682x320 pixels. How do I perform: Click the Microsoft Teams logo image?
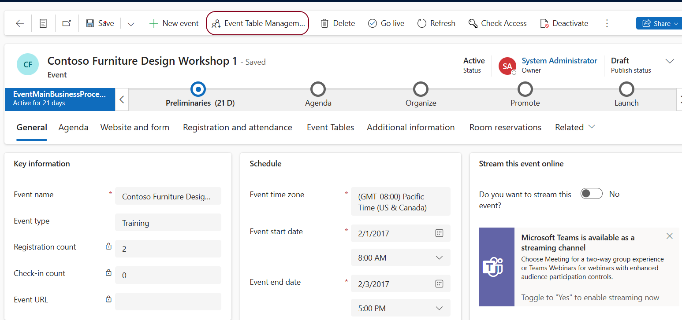click(x=493, y=267)
